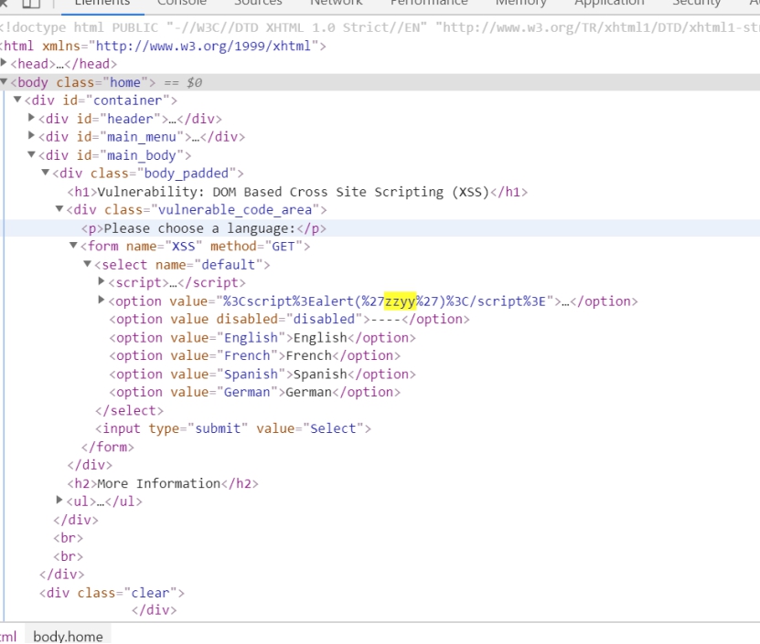
Task: Expand the option with encoded script value
Action: coord(102,300)
